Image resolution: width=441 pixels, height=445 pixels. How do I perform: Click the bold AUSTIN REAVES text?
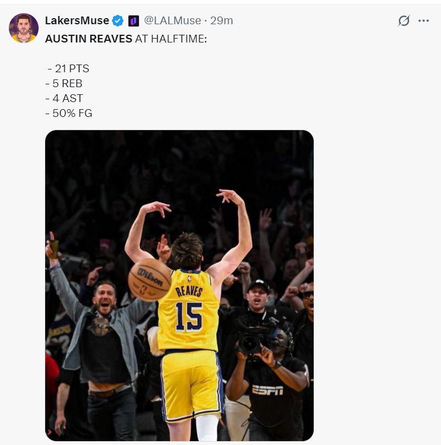[x=88, y=39]
